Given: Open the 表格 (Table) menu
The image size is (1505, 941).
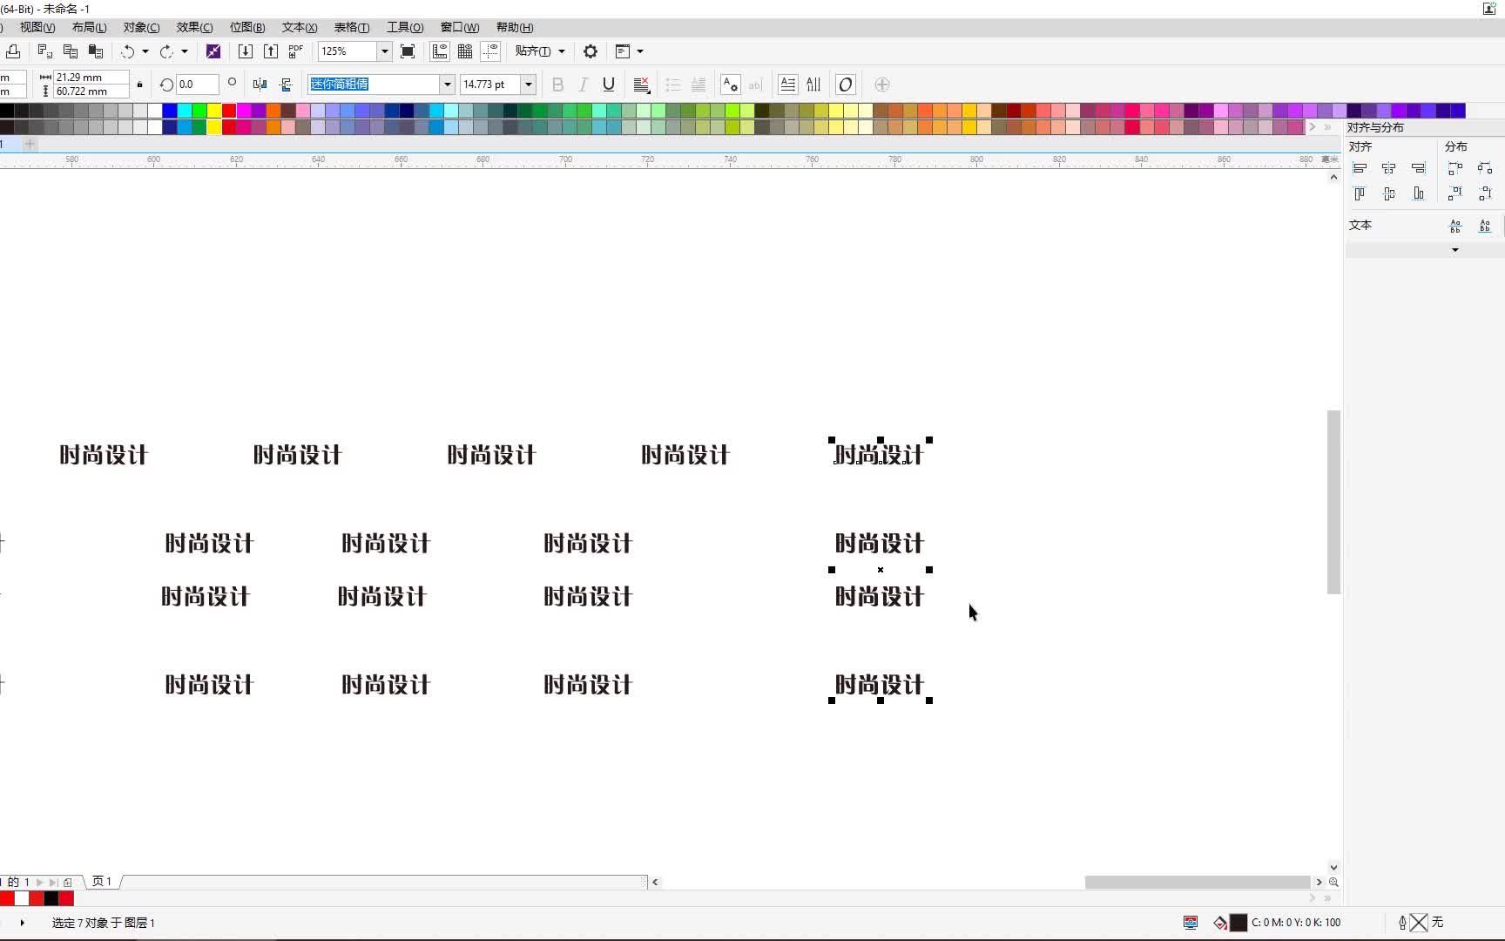Looking at the screenshot, I should (352, 28).
